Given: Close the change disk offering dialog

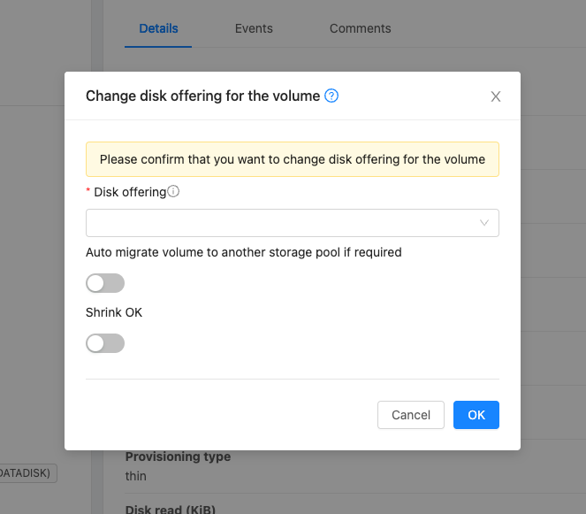Looking at the screenshot, I should [x=496, y=96].
